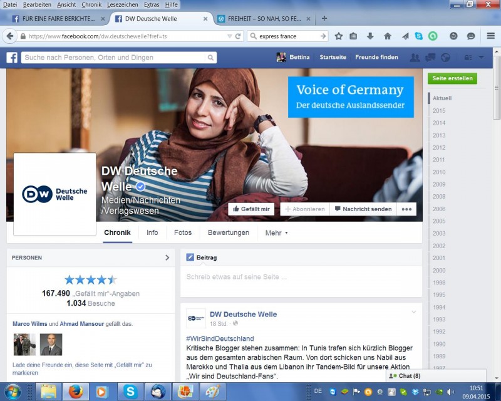Click the green Seite erstellen button

pos(452,78)
